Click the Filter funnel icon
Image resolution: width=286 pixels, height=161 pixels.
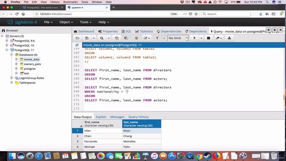(157, 38)
